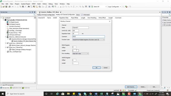The image size is (171, 96).
Task: Click the Open Project folder icon
Action: click(4, 7)
